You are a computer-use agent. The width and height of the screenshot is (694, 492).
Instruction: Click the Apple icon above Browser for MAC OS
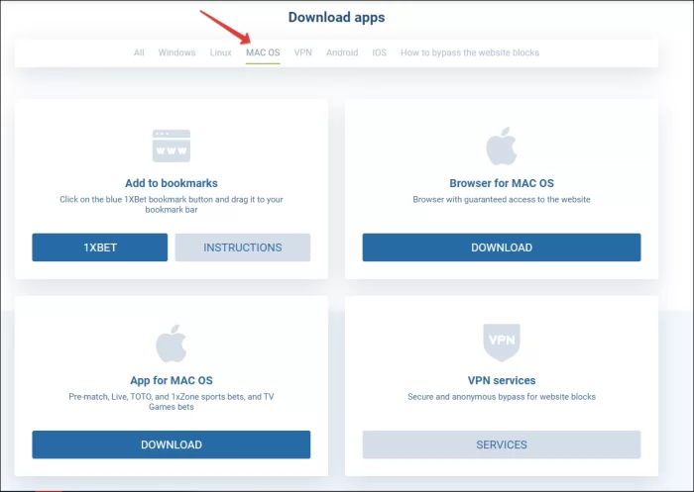click(x=502, y=146)
